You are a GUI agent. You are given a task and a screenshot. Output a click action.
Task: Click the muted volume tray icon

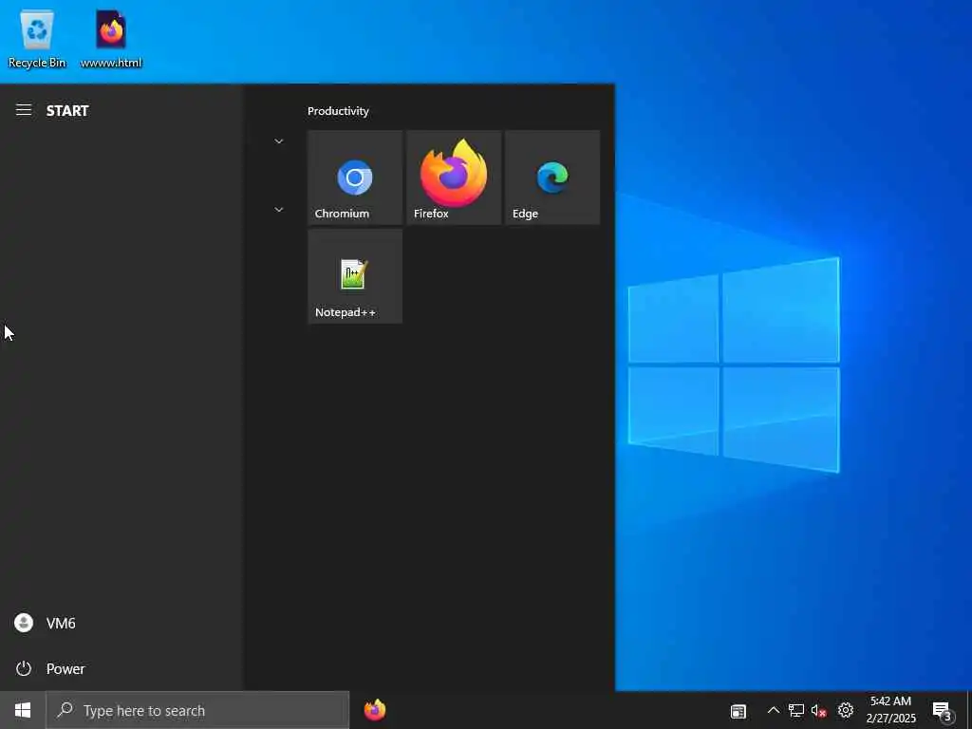point(819,710)
